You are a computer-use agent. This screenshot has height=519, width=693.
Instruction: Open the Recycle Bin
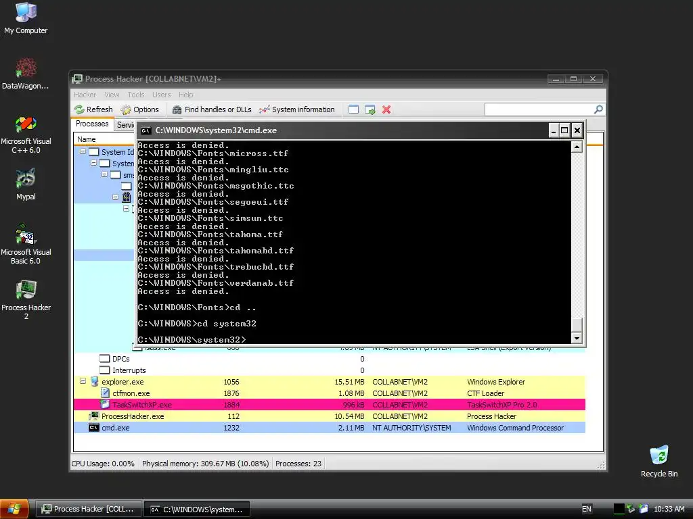659,461
